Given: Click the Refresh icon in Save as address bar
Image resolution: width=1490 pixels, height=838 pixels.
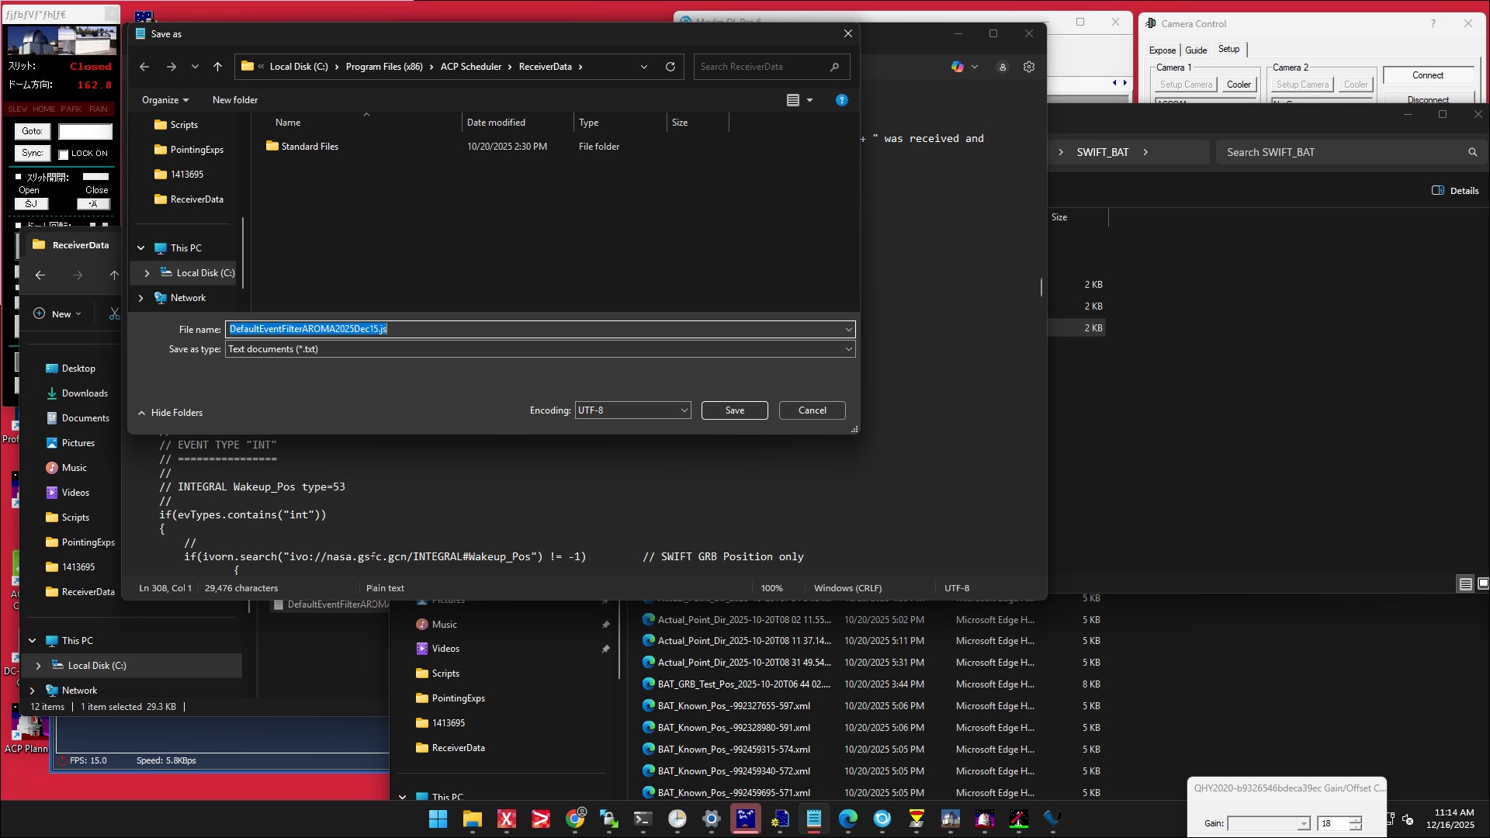Looking at the screenshot, I should 670,67.
